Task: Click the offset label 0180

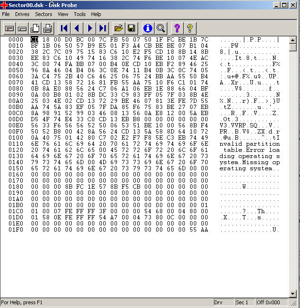Action: [16, 187]
